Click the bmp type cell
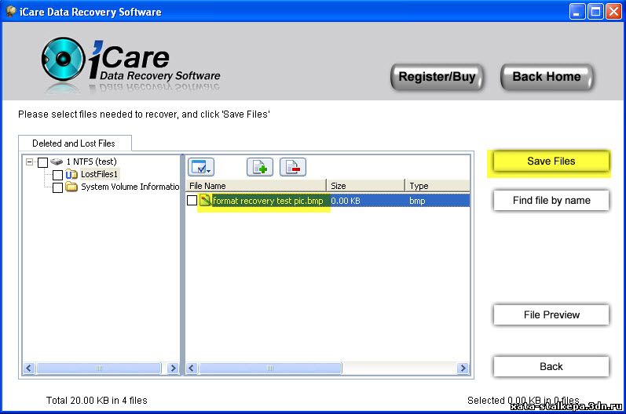This screenshot has height=414, width=626. pos(417,201)
